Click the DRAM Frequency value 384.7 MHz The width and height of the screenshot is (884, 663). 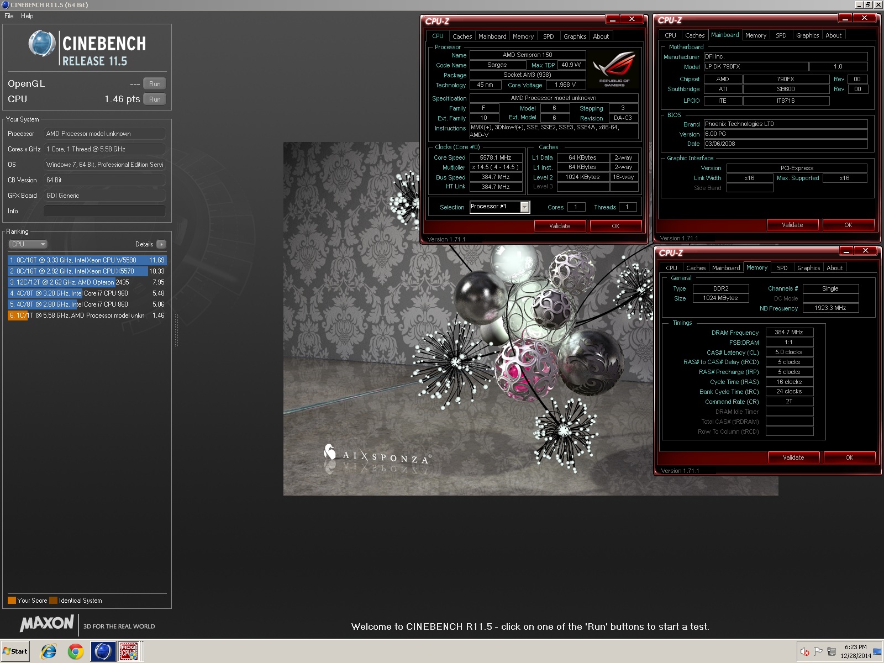pos(789,333)
